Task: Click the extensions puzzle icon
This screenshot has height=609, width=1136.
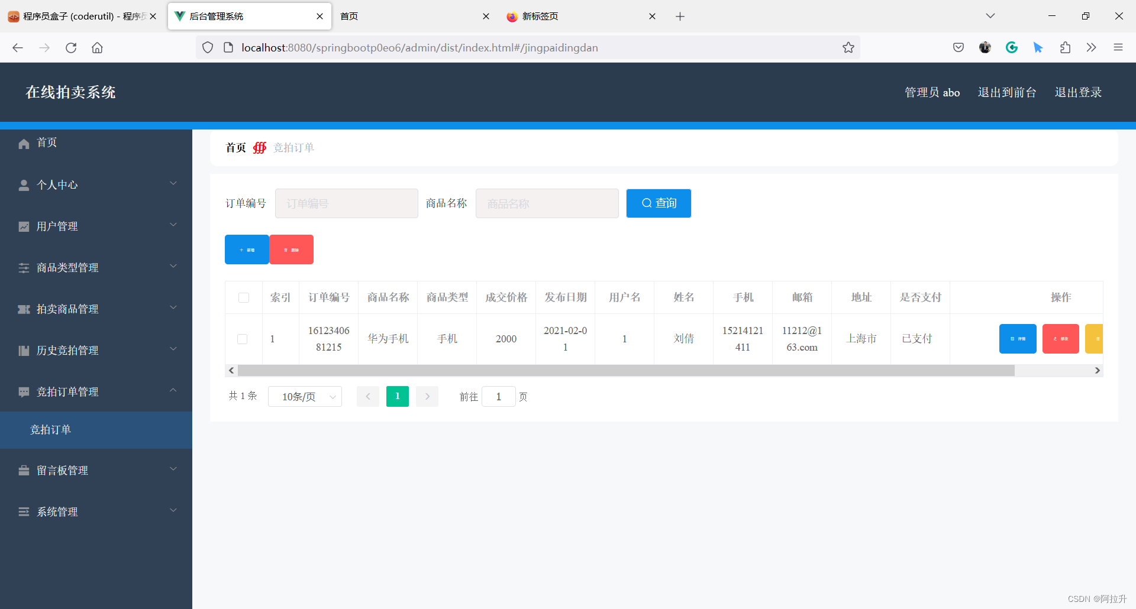Action: point(1065,48)
